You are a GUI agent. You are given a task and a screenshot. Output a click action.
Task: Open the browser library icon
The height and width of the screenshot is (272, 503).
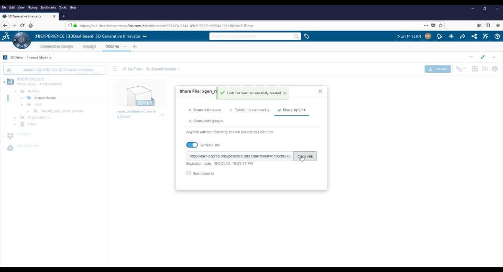479,25
